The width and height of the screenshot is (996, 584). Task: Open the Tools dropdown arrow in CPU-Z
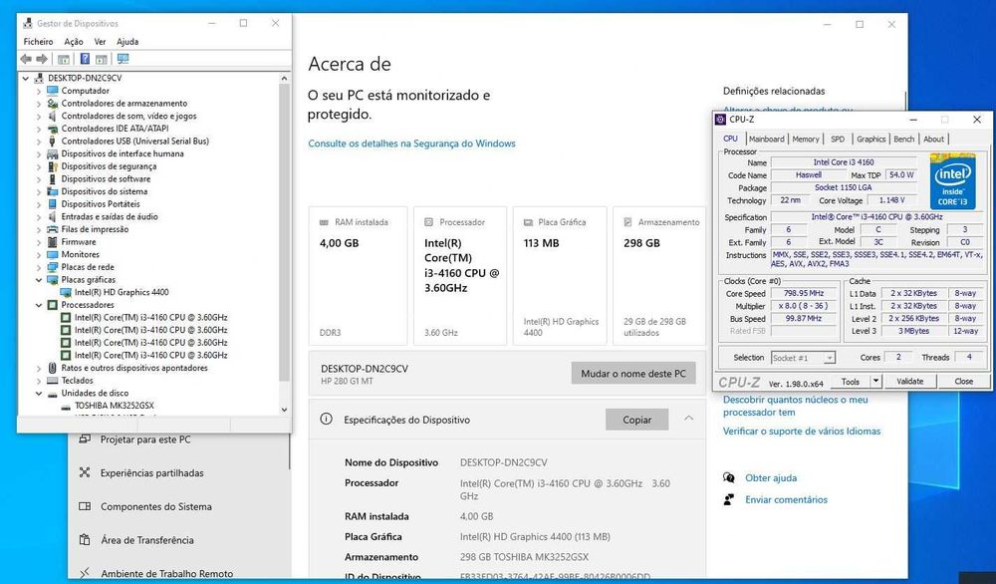[875, 381]
